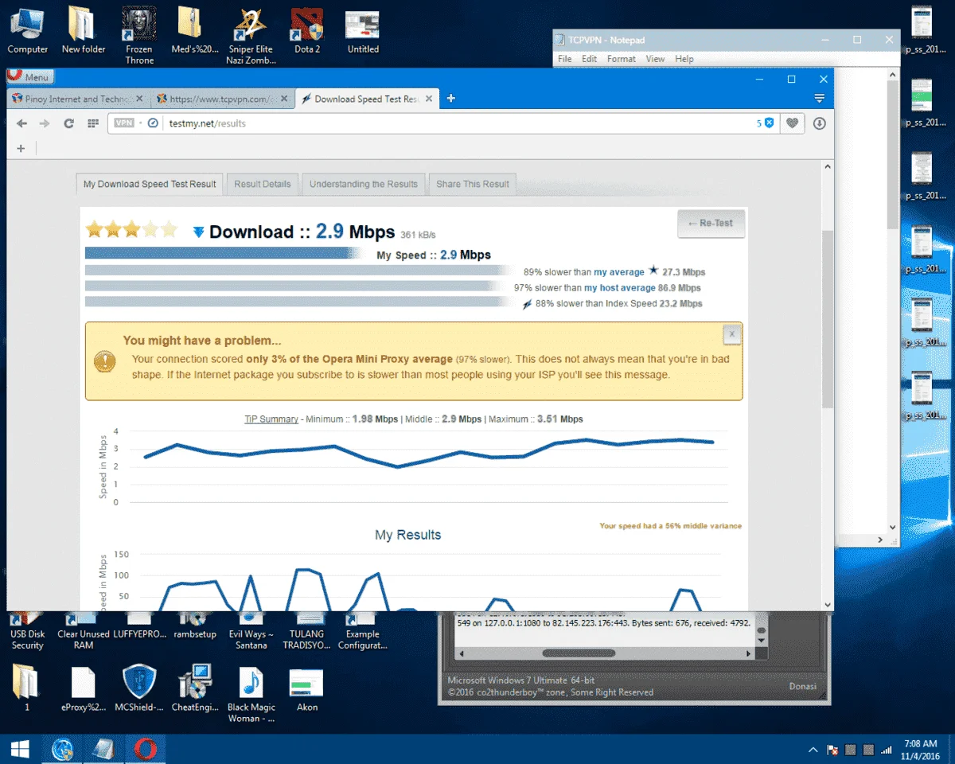Select My Download Speed Test Result tab
955x764 pixels.
(150, 184)
